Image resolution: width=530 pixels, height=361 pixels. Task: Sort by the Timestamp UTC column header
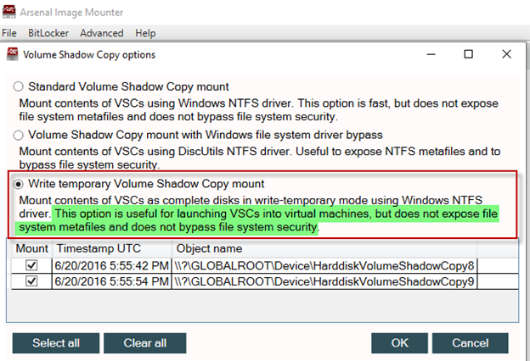tap(112, 248)
